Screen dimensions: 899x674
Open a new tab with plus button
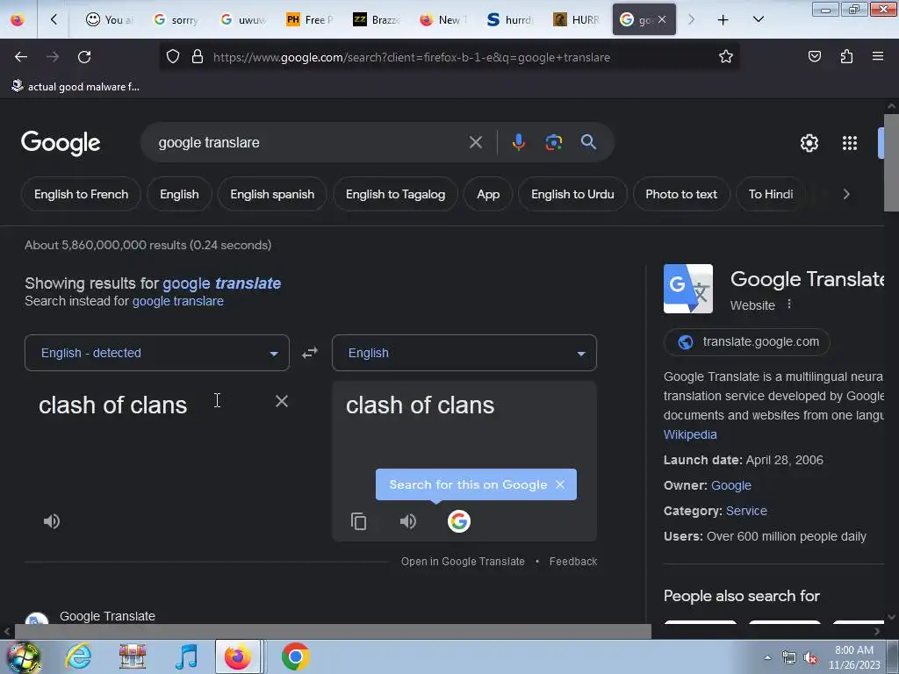(x=723, y=20)
